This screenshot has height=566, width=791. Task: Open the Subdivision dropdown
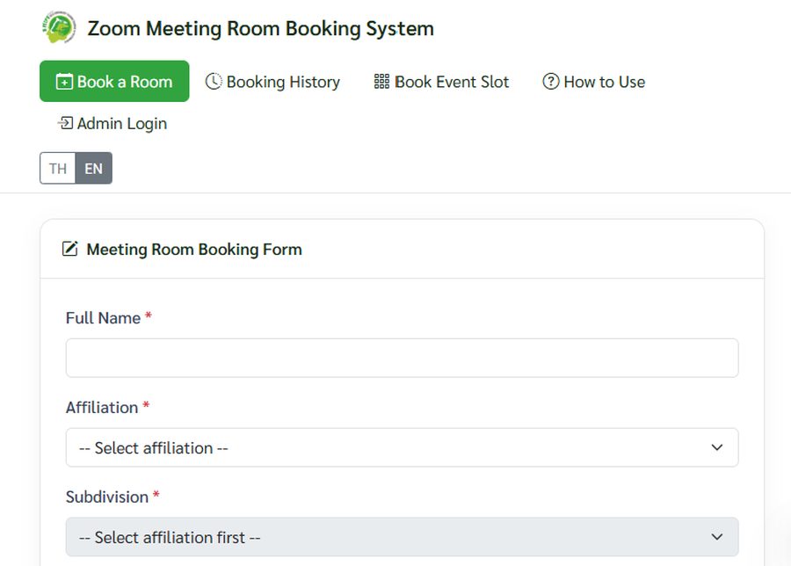pos(402,537)
